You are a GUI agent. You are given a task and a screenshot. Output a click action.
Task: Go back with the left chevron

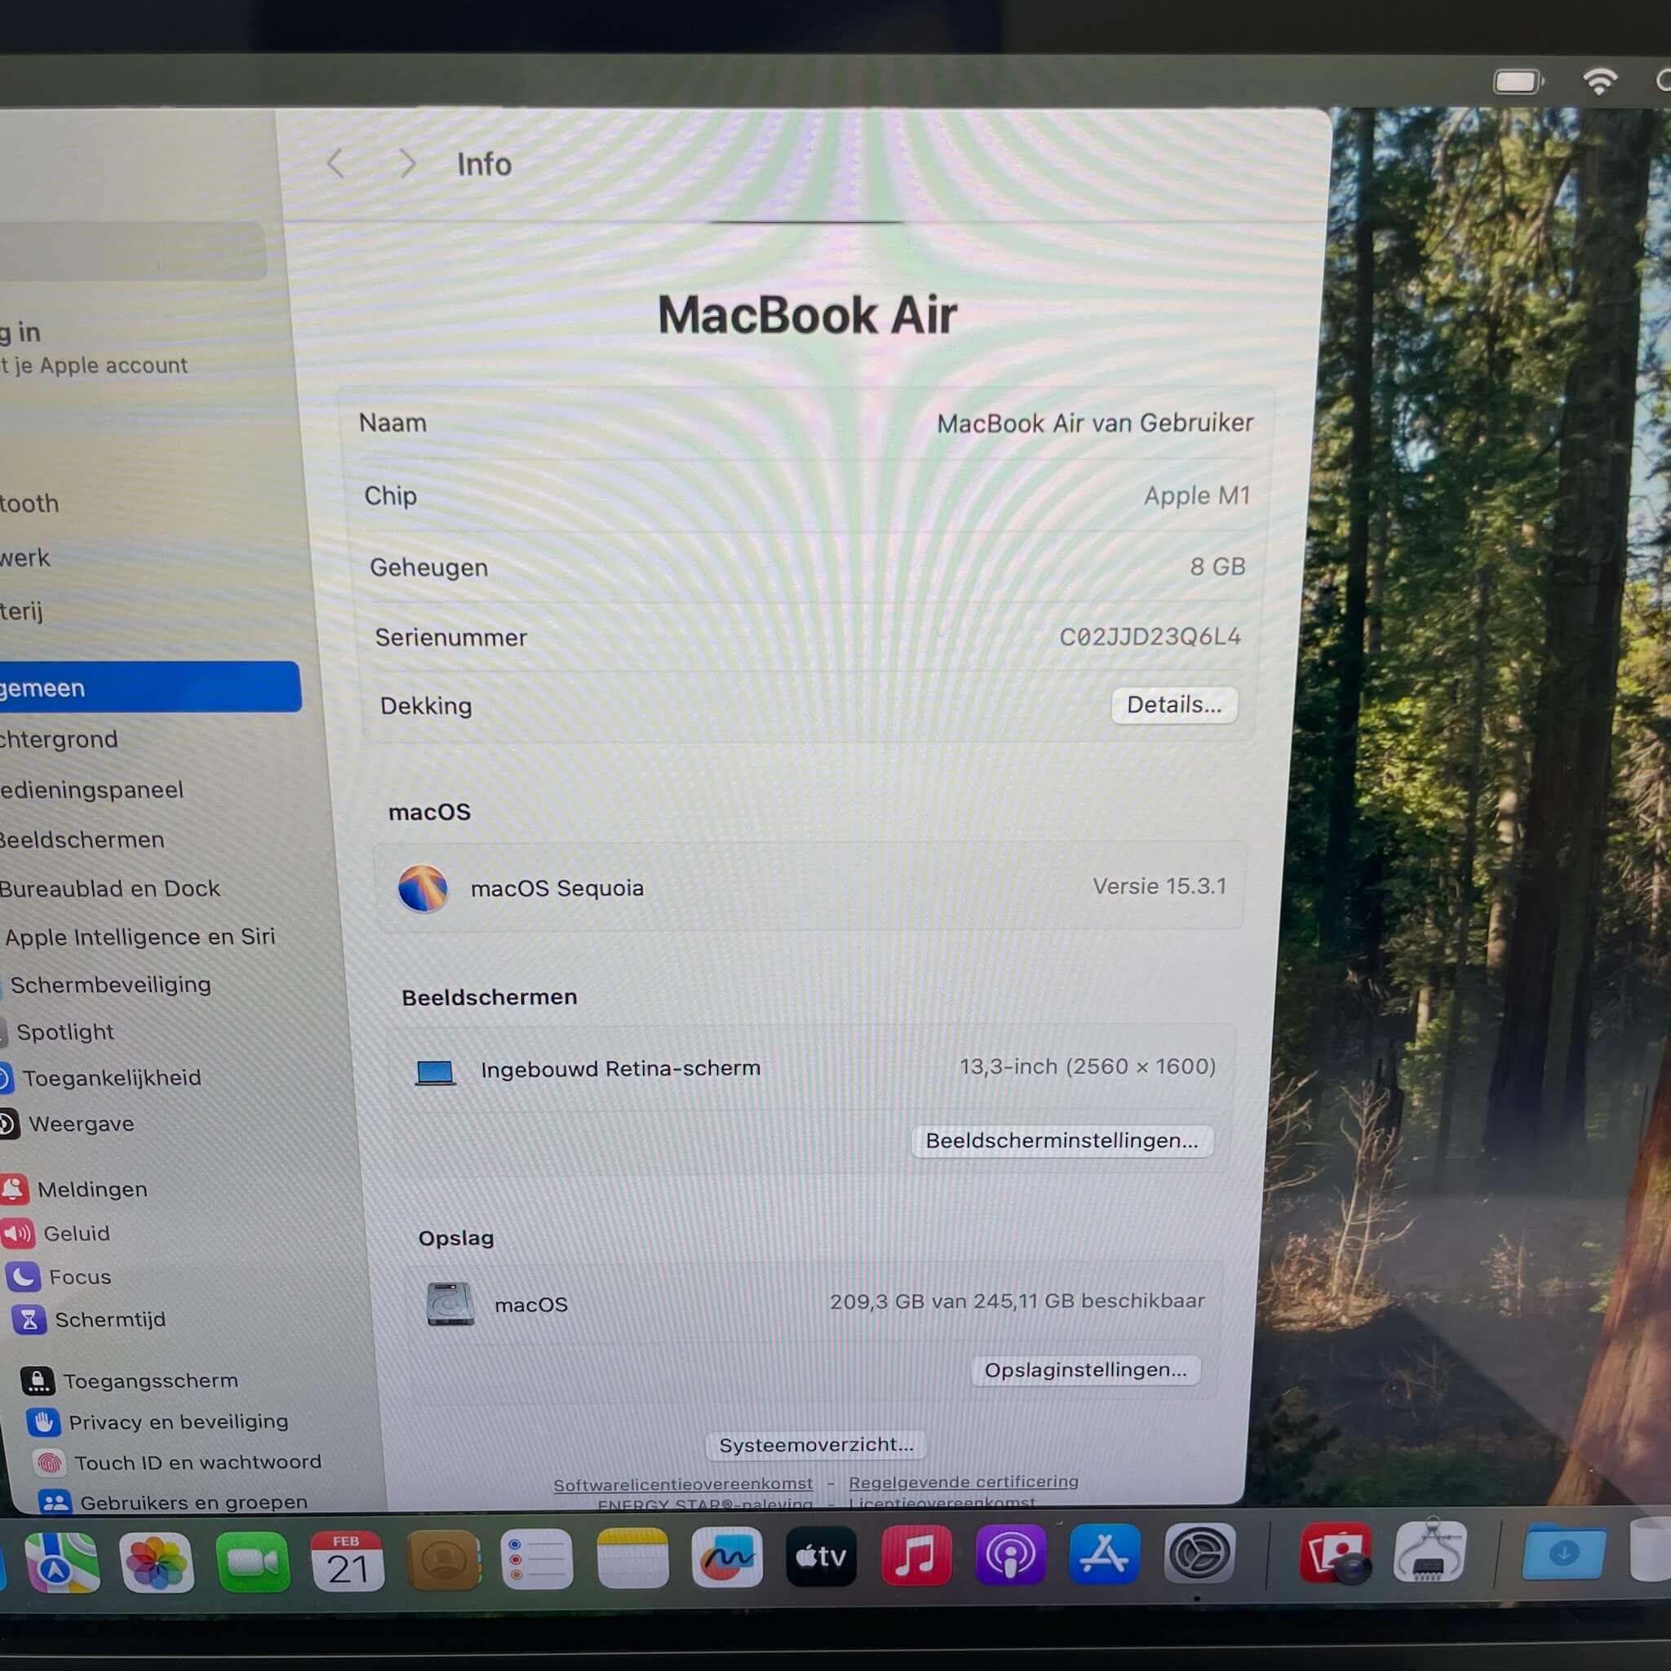336,162
